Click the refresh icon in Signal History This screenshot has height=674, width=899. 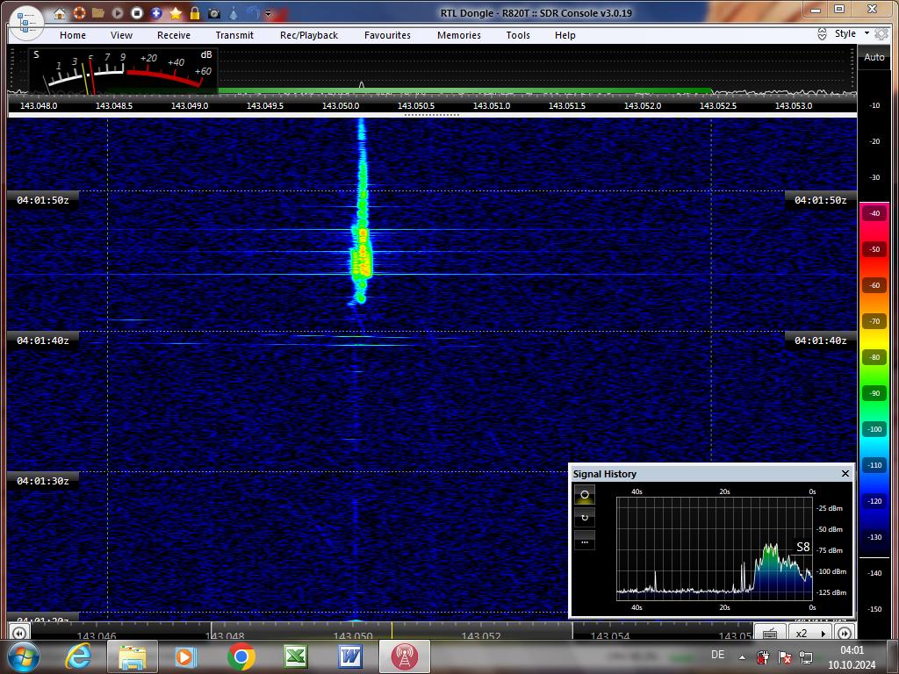click(584, 518)
